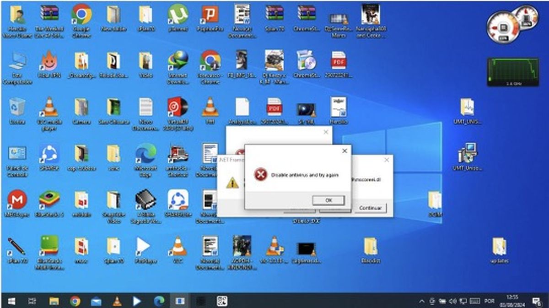Image resolution: width=549 pixels, height=308 pixels.
Task: Open the black book A Bíblia shortcut
Action: 145,207
